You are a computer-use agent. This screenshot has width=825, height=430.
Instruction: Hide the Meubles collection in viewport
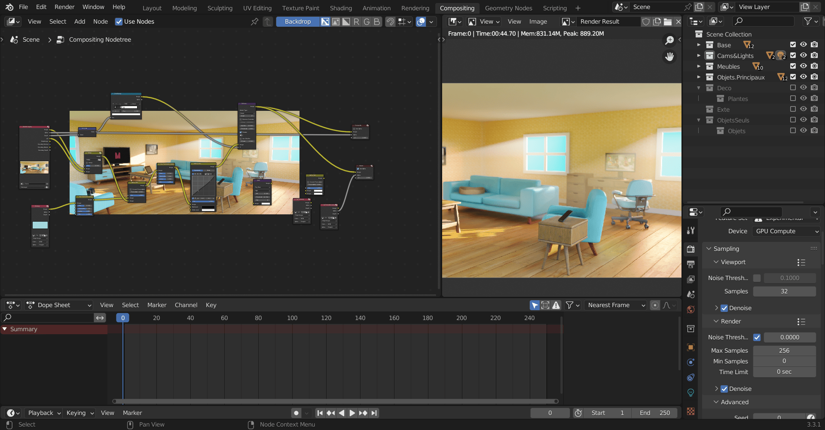click(x=803, y=66)
